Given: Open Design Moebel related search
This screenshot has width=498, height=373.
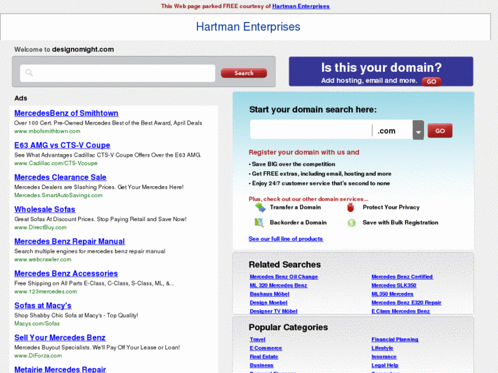Looking at the screenshot, I should pos(269,303).
